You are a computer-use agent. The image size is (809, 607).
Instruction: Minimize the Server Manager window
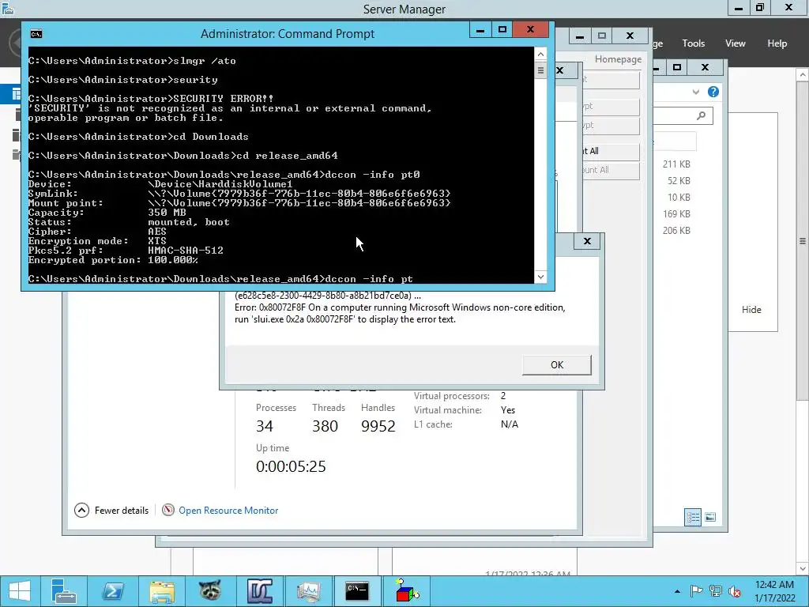pos(739,8)
